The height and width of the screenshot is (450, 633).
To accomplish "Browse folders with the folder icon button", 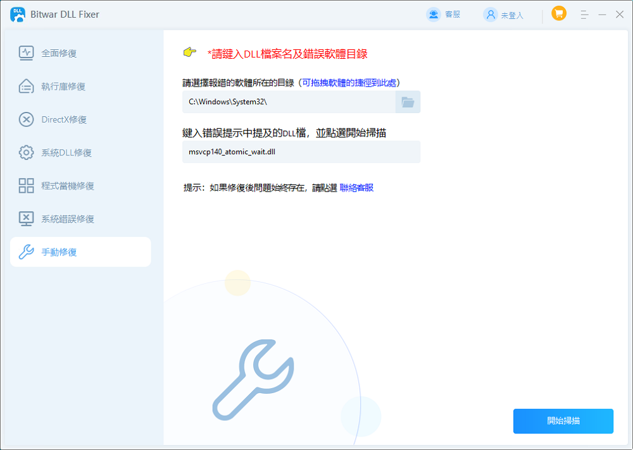I will tap(408, 102).
